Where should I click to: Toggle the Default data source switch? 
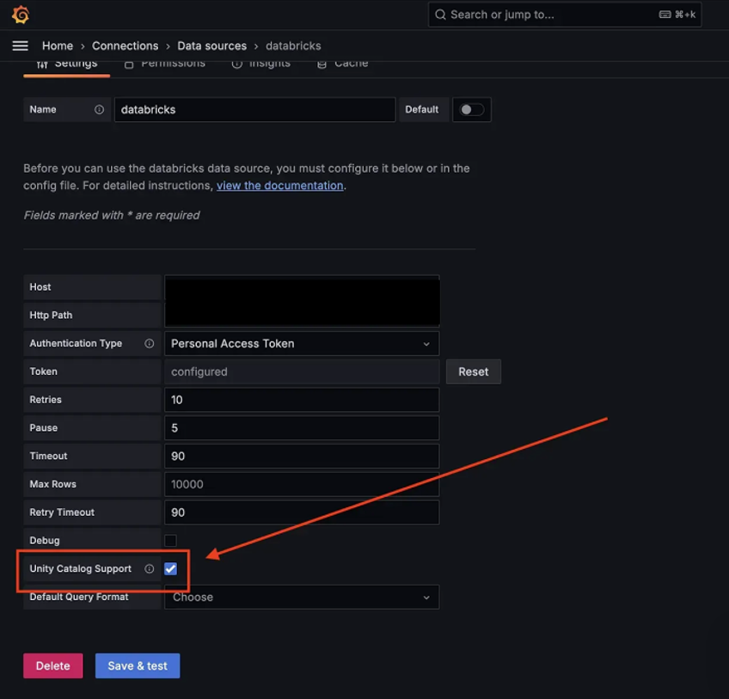point(471,109)
